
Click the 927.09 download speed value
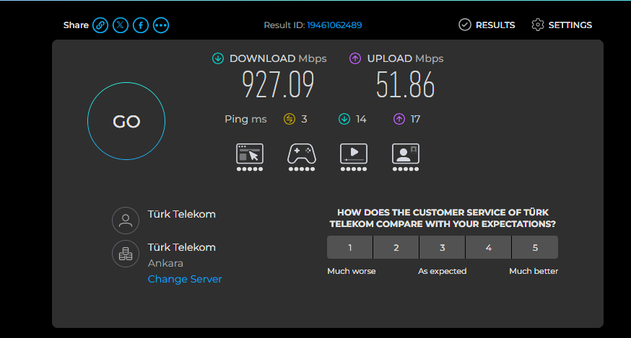click(278, 84)
